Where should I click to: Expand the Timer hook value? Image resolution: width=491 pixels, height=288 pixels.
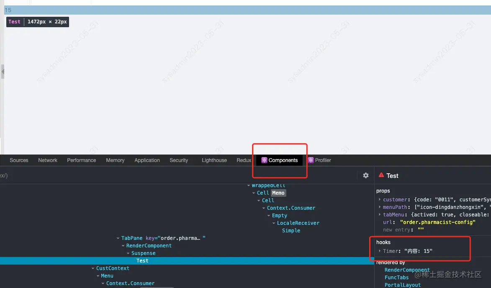pos(380,251)
